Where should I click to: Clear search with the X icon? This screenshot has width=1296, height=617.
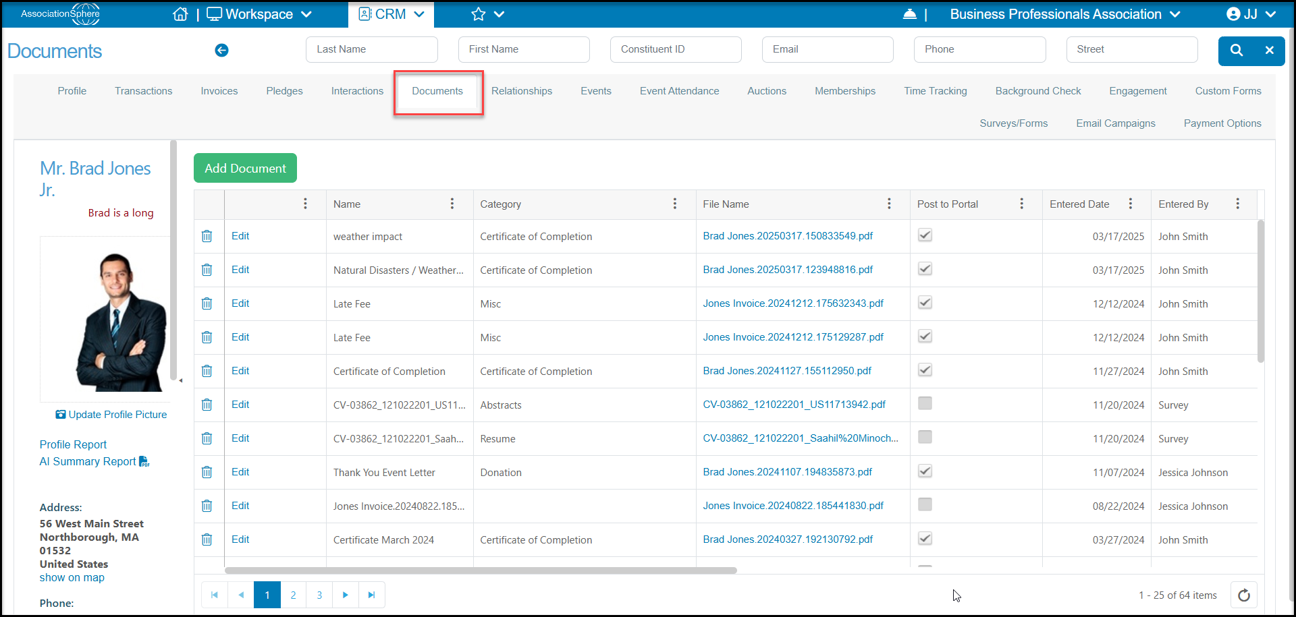[x=1269, y=50]
